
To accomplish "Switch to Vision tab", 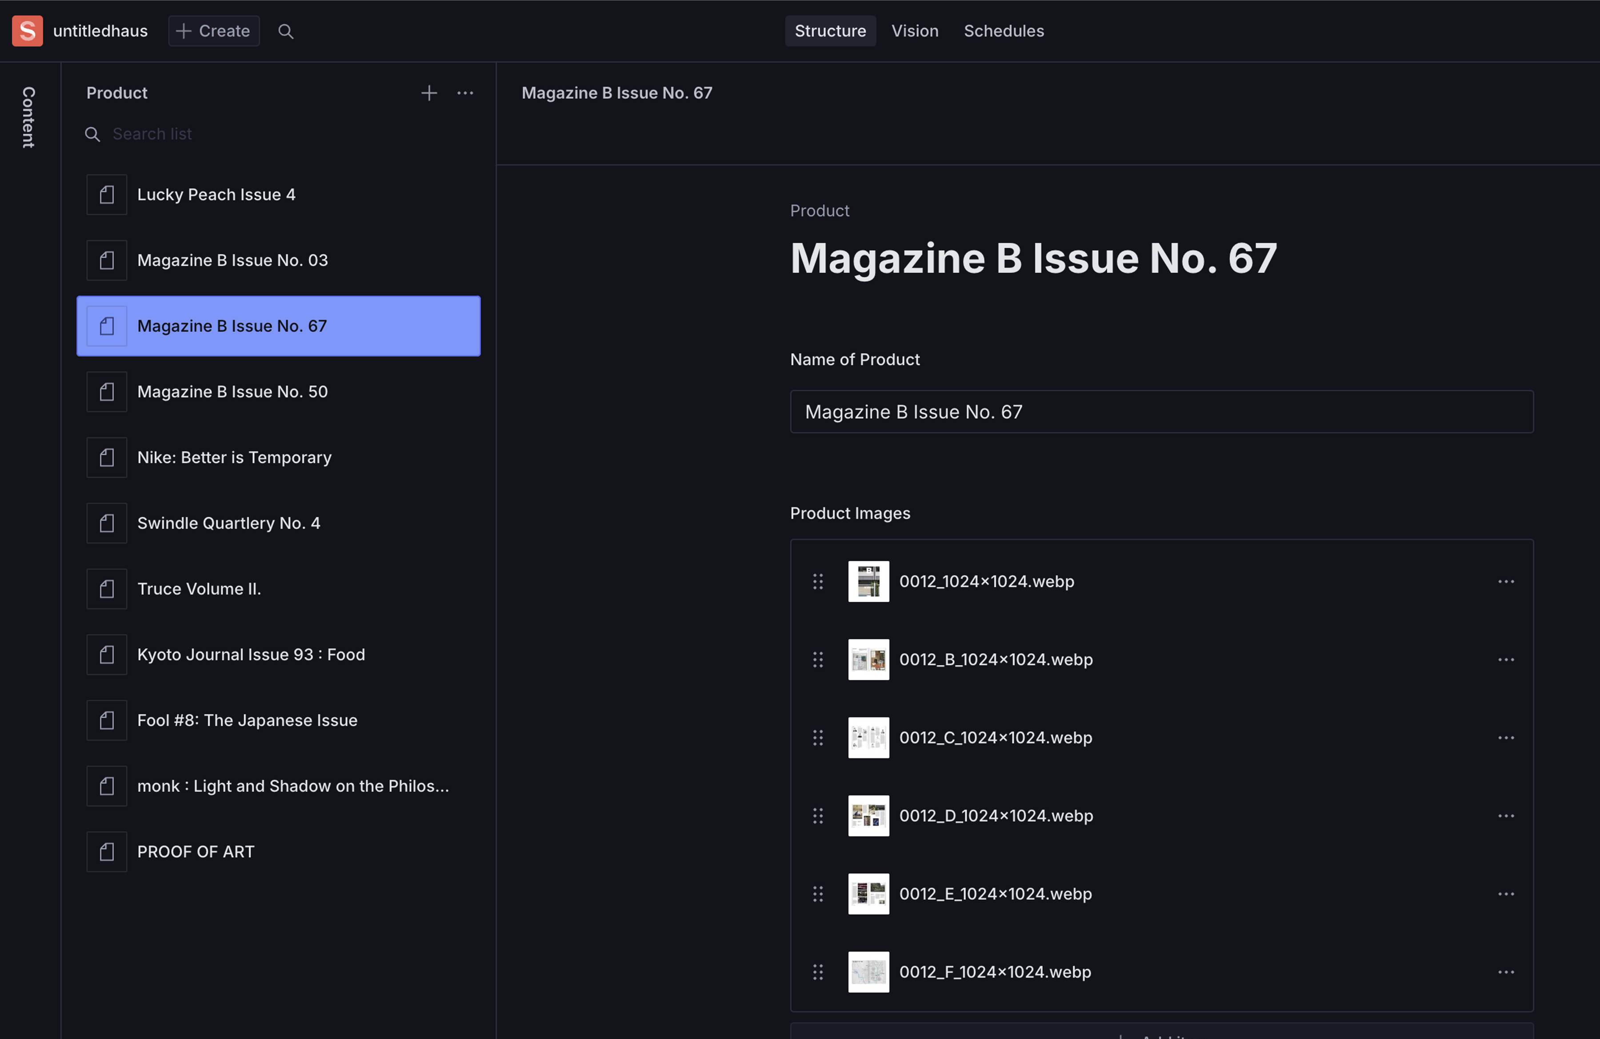I will point(914,30).
